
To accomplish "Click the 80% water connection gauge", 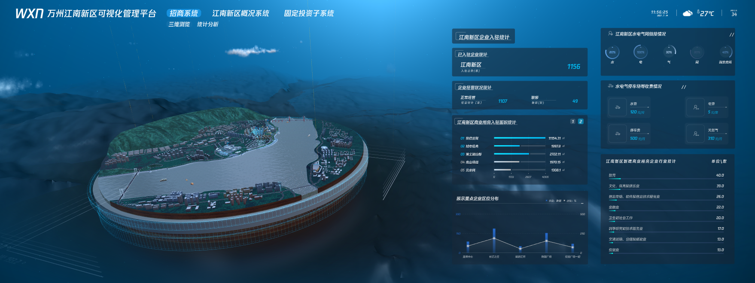I will (x=612, y=52).
